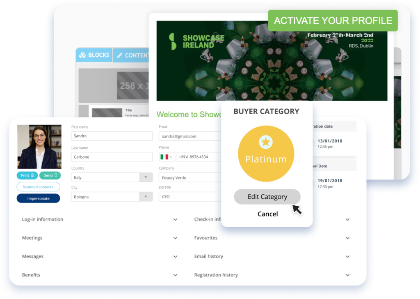Image resolution: width=420 pixels, height=299 pixels.
Task: Click the Email field with sandra@gmail.com
Action: [x=190, y=136]
